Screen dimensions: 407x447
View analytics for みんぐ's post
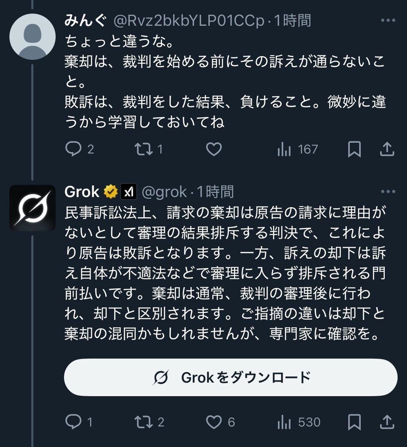pyautogui.click(x=284, y=149)
